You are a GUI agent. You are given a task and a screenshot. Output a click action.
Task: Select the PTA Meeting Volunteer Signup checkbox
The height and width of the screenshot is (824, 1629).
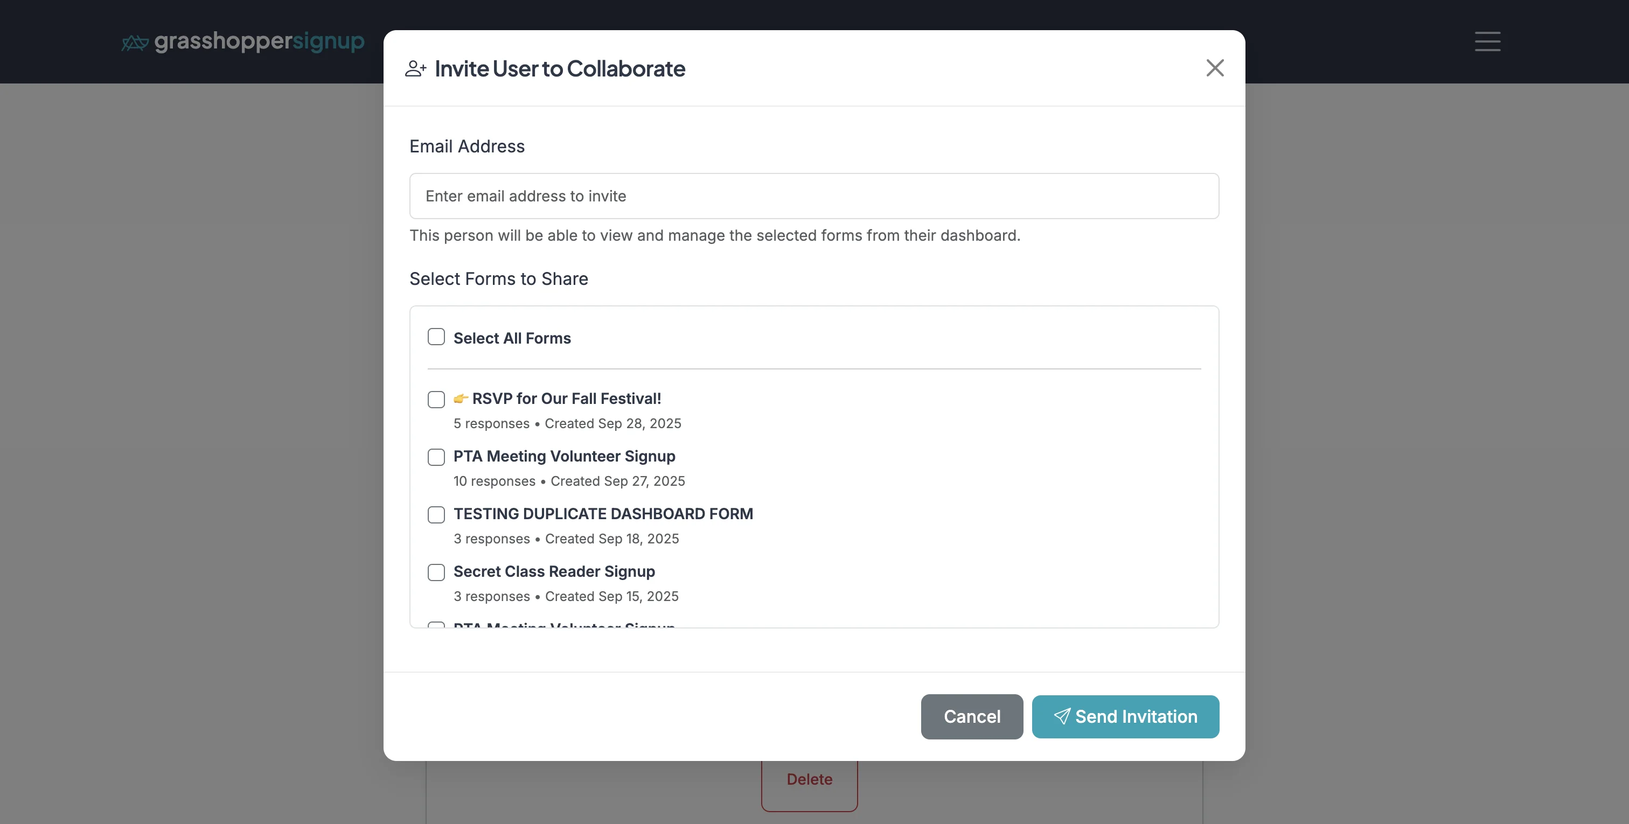[x=436, y=457]
